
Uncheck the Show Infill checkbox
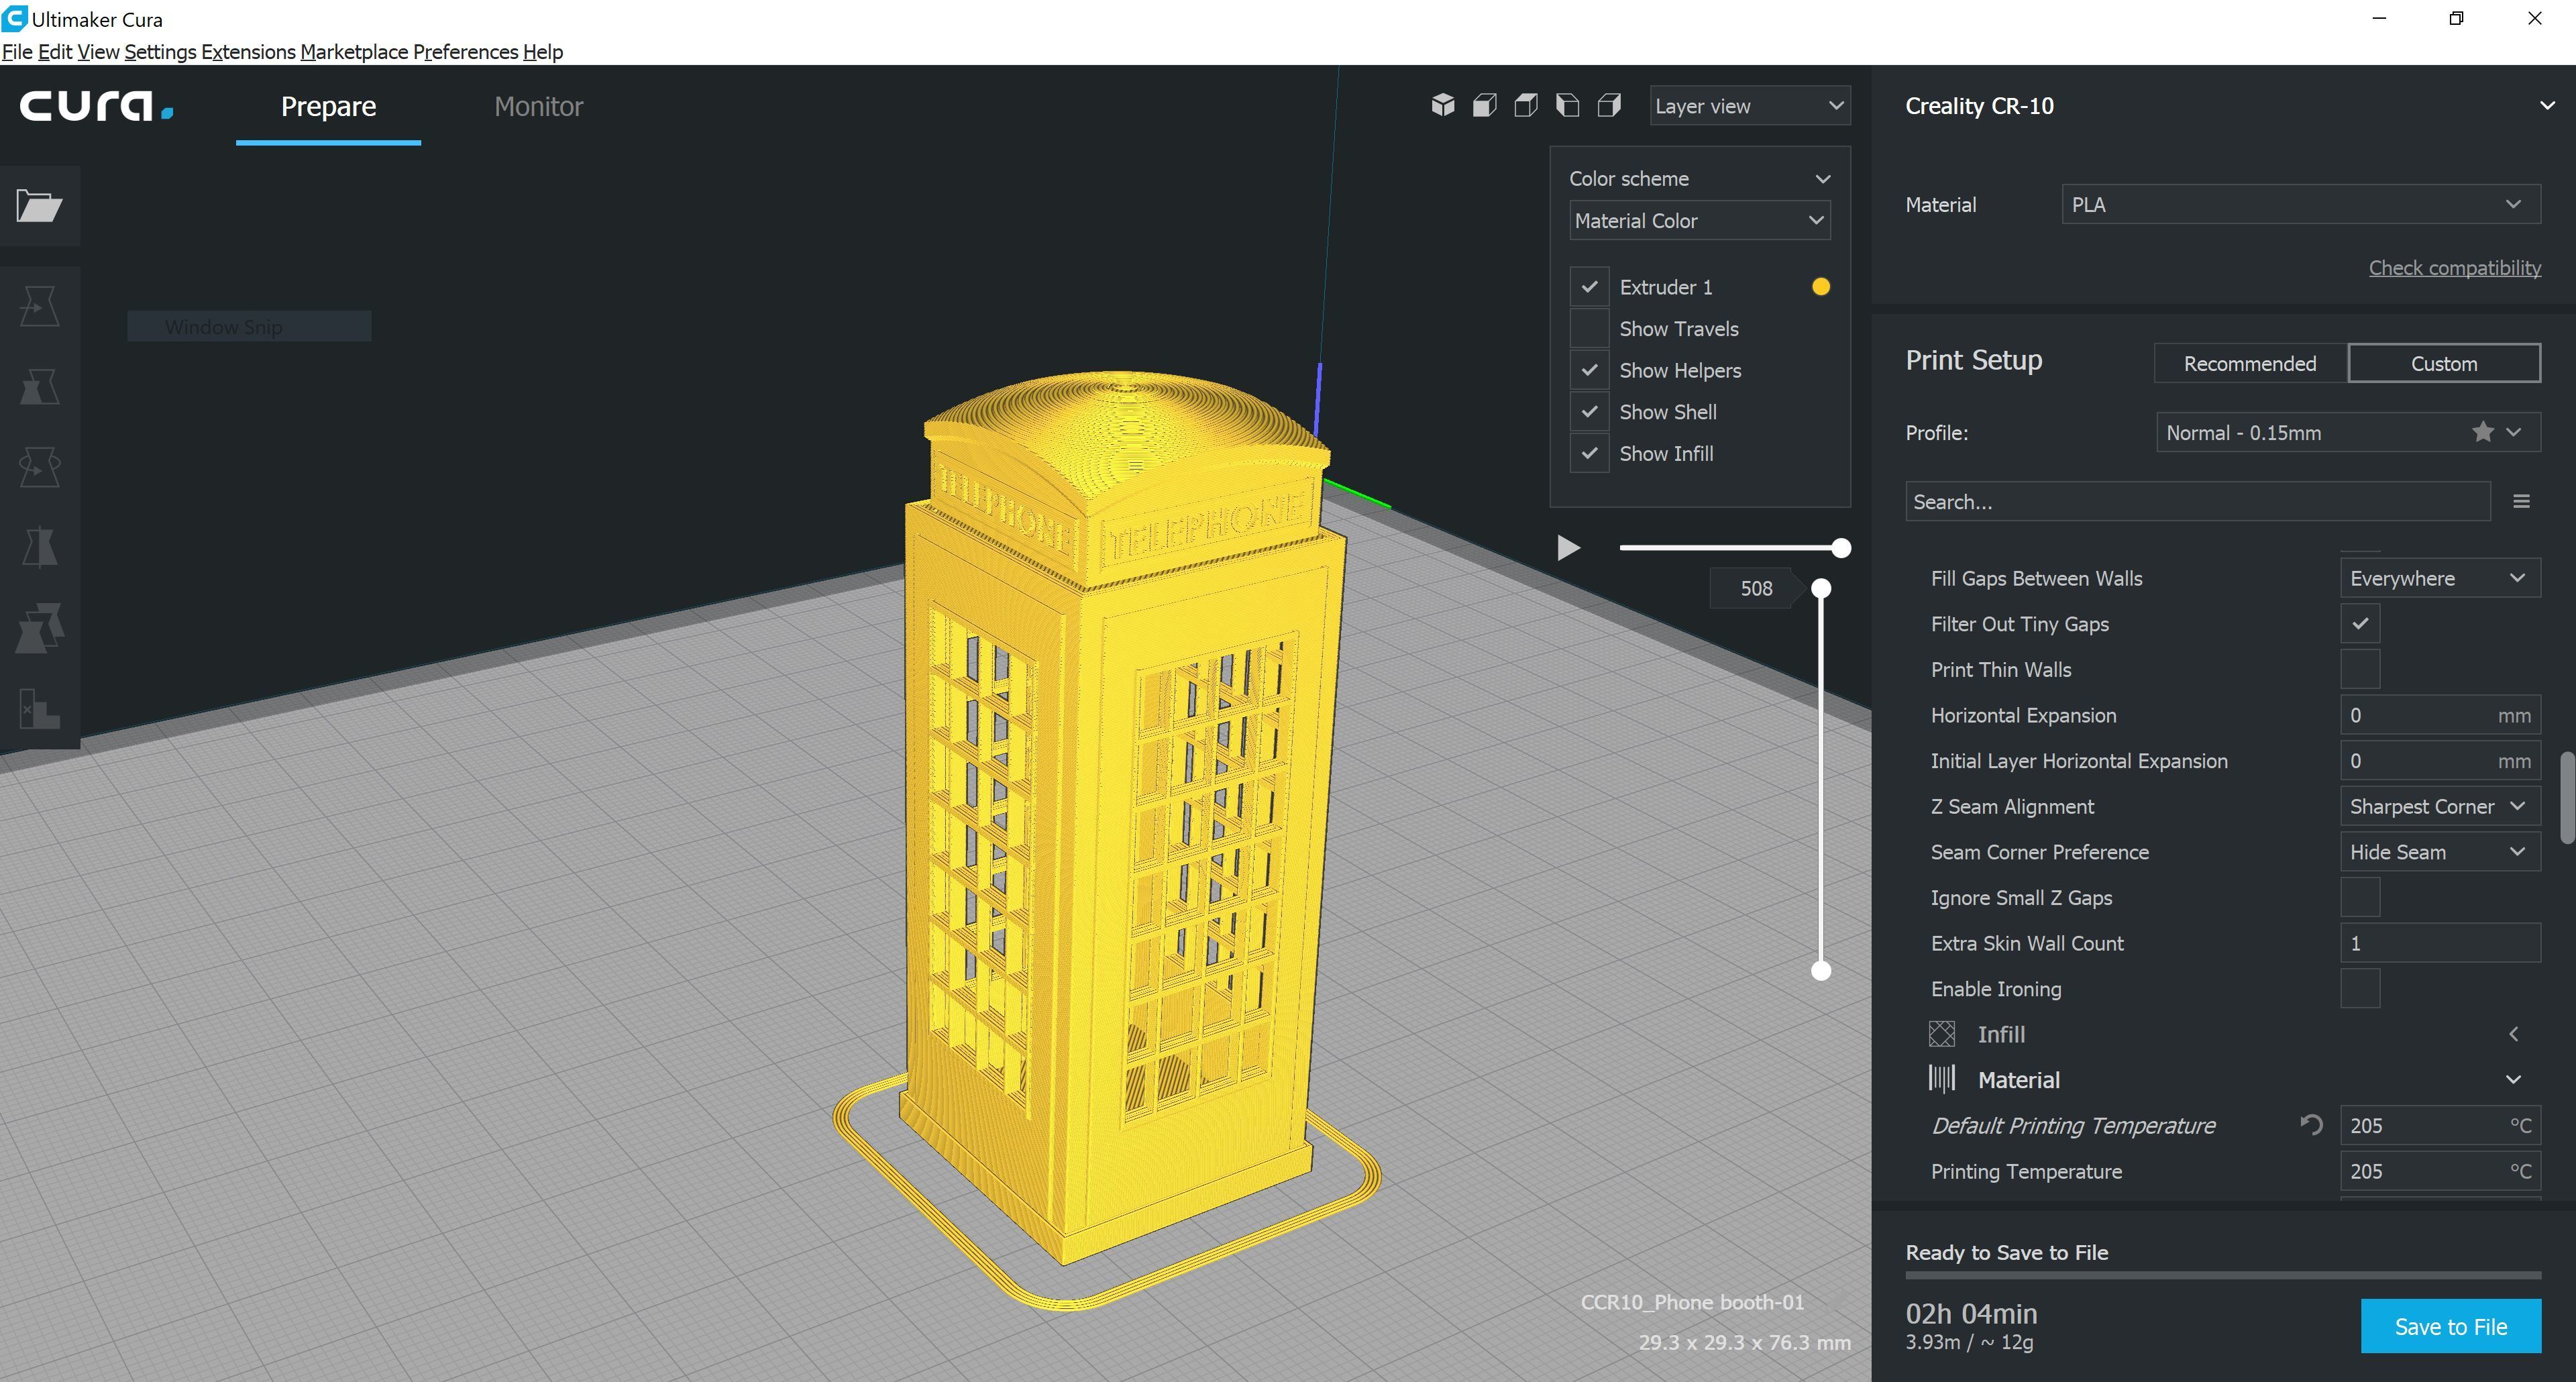click(x=1589, y=454)
